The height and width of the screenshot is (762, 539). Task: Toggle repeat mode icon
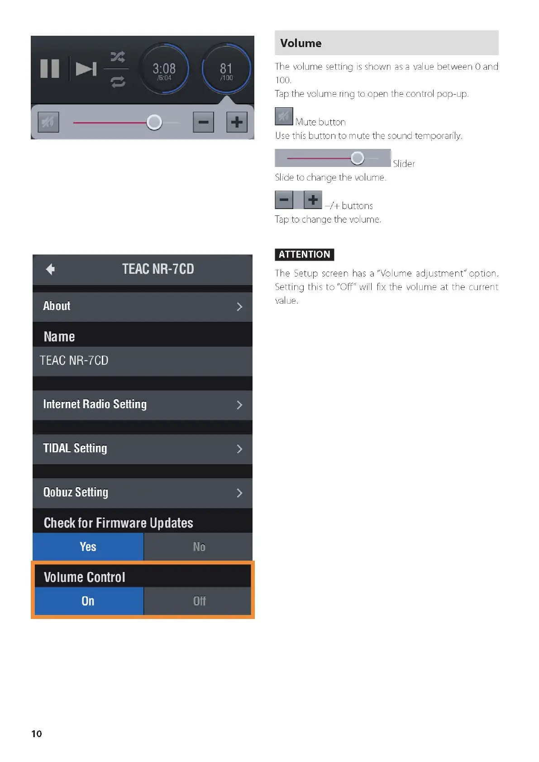pyautogui.click(x=118, y=82)
